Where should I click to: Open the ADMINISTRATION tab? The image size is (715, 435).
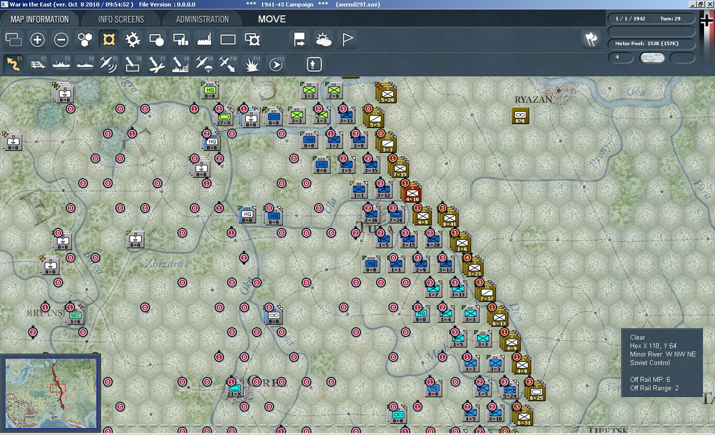pos(202,19)
